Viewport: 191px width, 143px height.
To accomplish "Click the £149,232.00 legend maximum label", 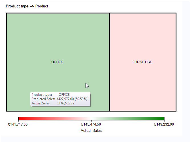I will pos(164,124).
